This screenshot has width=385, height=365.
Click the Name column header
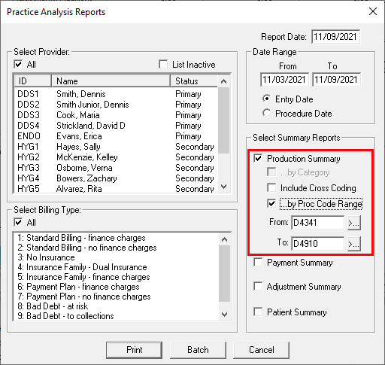(x=111, y=81)
